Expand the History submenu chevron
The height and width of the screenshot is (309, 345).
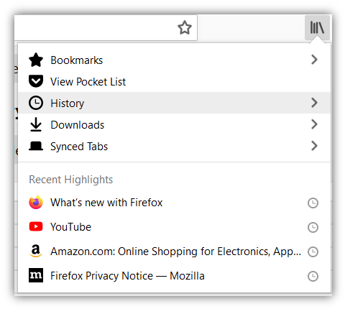click(x=314, y=103)
